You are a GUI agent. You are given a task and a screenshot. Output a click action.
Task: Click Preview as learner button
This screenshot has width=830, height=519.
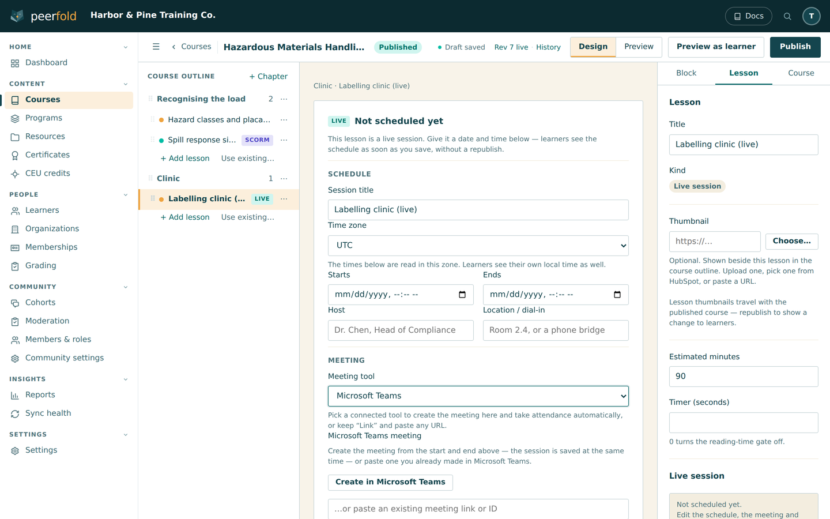[x=716, y=47]
